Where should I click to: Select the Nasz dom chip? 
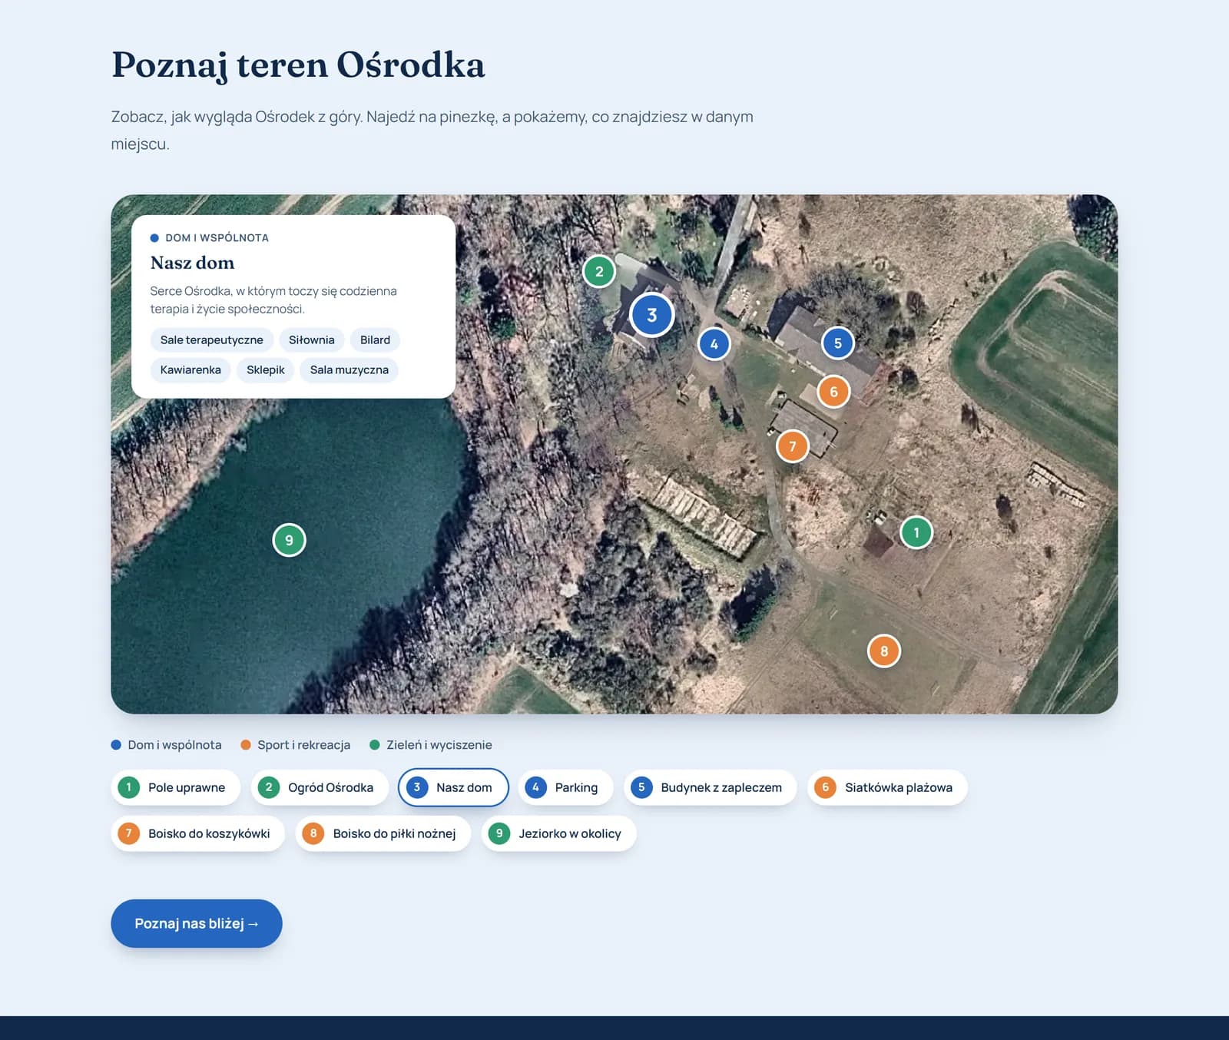tap(453, 787)
